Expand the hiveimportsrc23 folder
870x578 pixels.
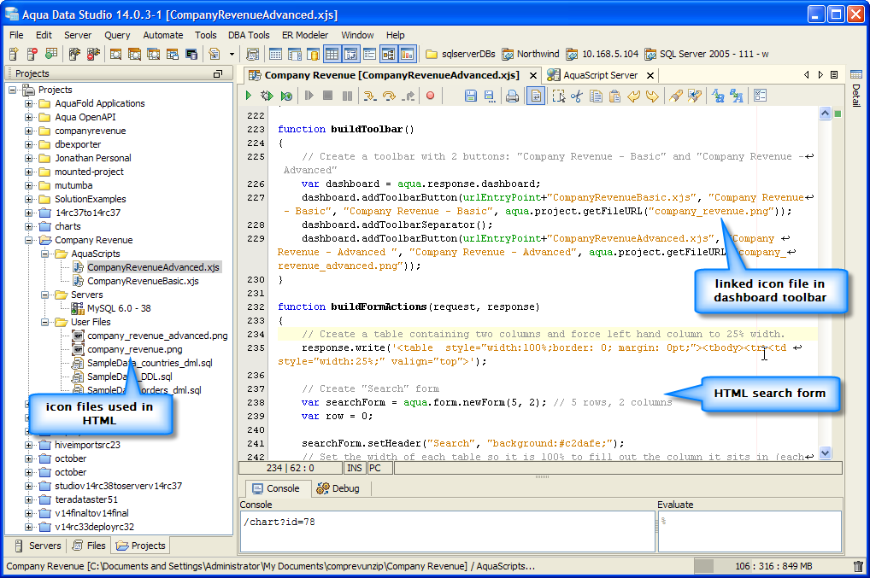(x=28, y=445)
